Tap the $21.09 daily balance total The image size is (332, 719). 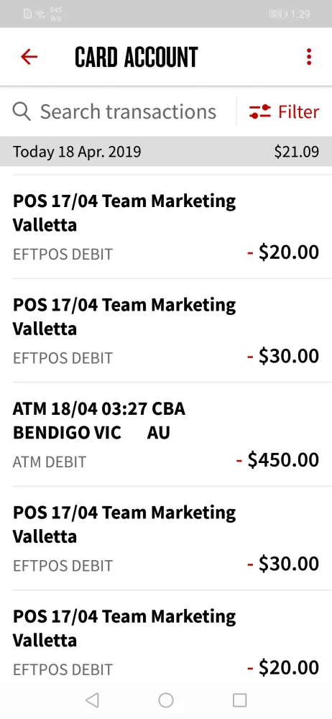[297, 151]
